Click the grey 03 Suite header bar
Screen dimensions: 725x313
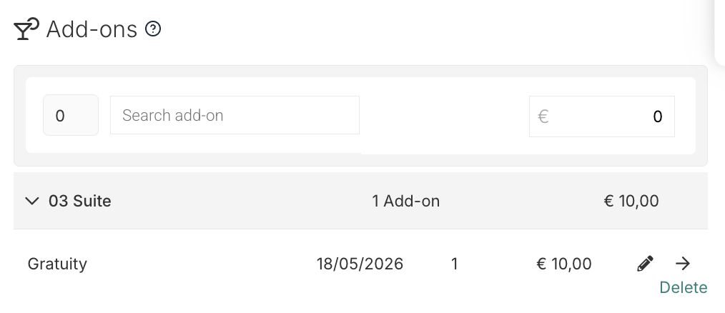coord(360,201)
